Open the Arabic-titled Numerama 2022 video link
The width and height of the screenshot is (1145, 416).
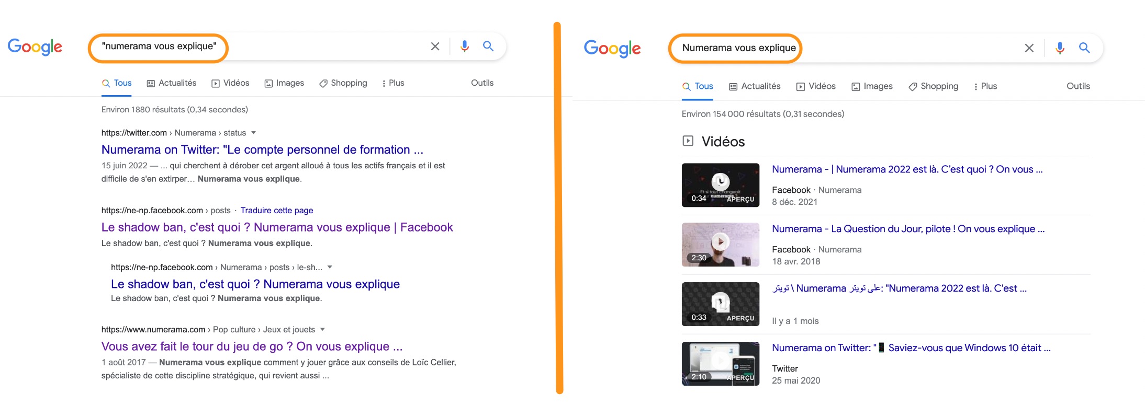[x=900, y=288]
